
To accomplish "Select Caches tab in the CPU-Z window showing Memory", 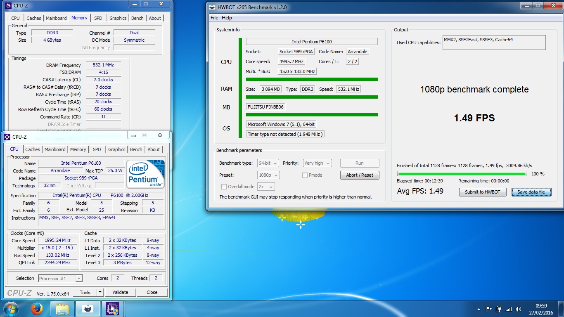I will coord(34,18).
